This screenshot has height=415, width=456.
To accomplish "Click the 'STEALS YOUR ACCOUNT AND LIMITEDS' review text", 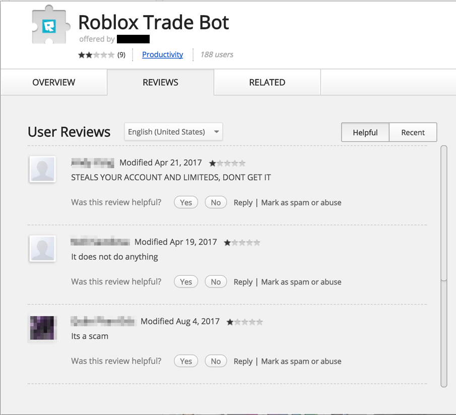I will point(171,177).
